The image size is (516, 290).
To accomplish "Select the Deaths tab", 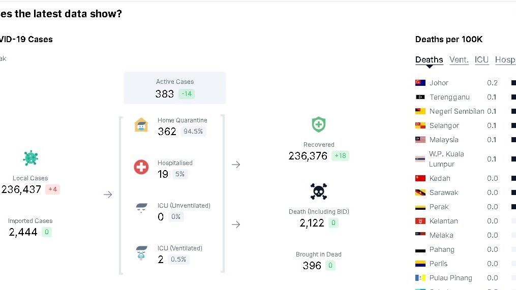I will 429,60.
